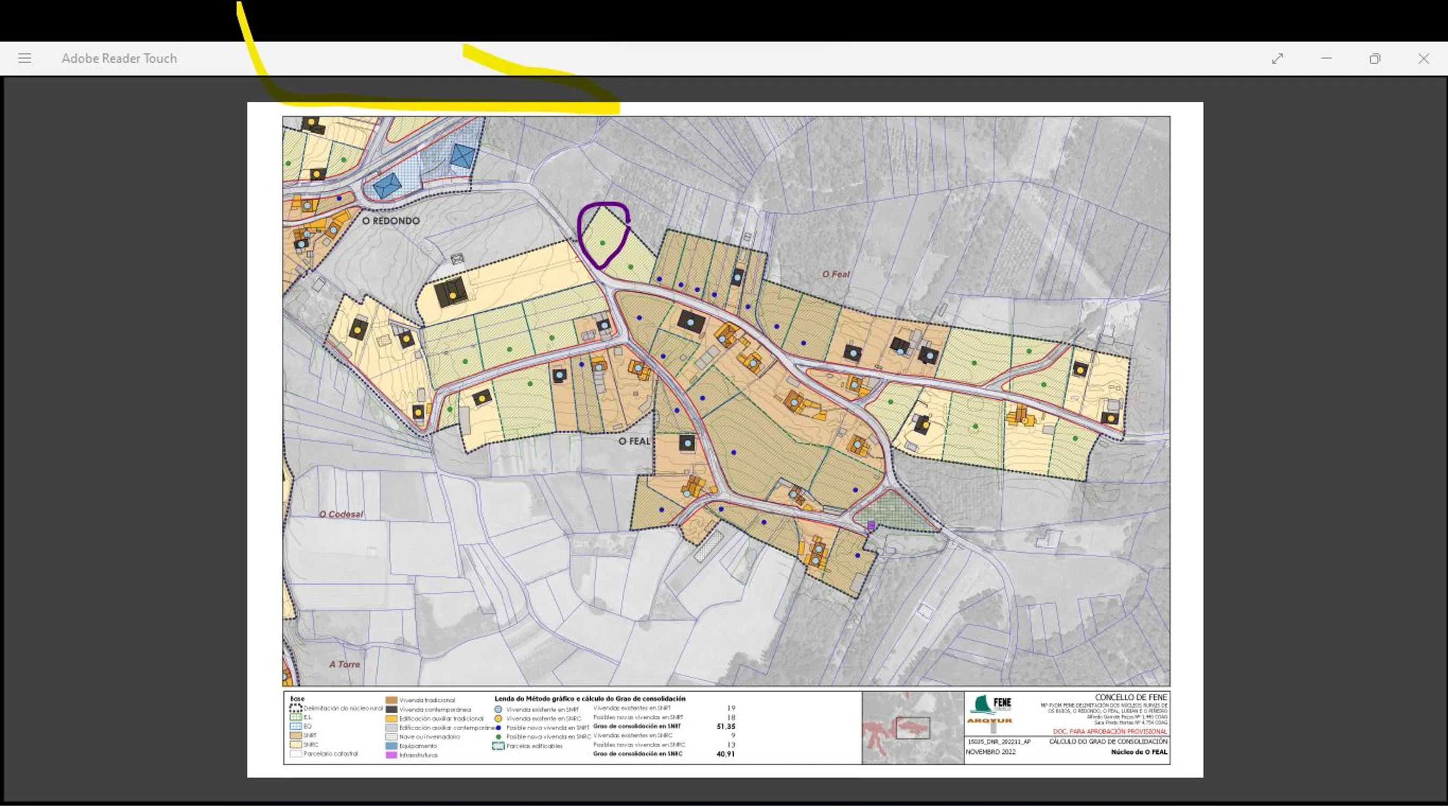Image resolution: width=1448 pixels, height=806 pixels.
Task: Click 'DOC. PARA APROBACIÓN PROVISIONAL' red text
Action: click(1110, 731)
